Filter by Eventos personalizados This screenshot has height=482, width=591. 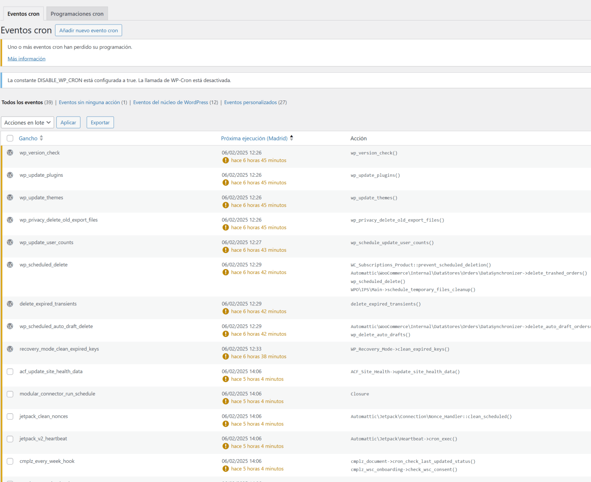(250, 102)
